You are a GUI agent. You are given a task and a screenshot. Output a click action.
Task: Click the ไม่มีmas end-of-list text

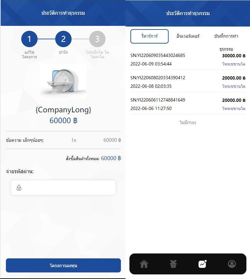[188, 122]
